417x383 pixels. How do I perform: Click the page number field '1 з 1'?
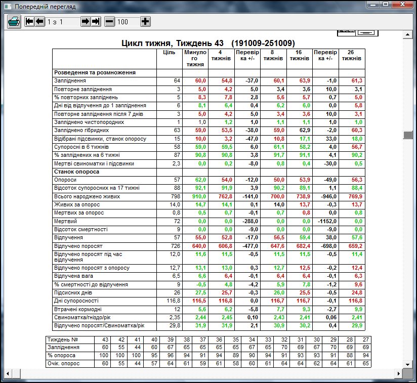pyautogui.click(x=62, y=22)
